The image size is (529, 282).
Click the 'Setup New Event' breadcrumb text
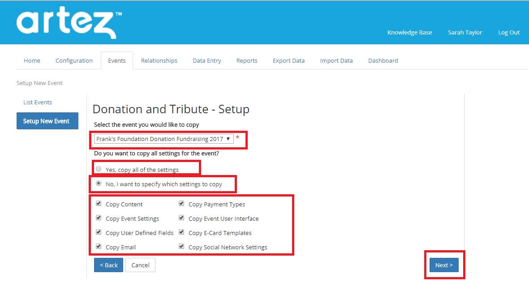39,83
